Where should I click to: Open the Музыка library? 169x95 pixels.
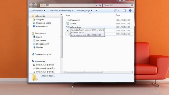pyautogui.click(x=40, y=47)
